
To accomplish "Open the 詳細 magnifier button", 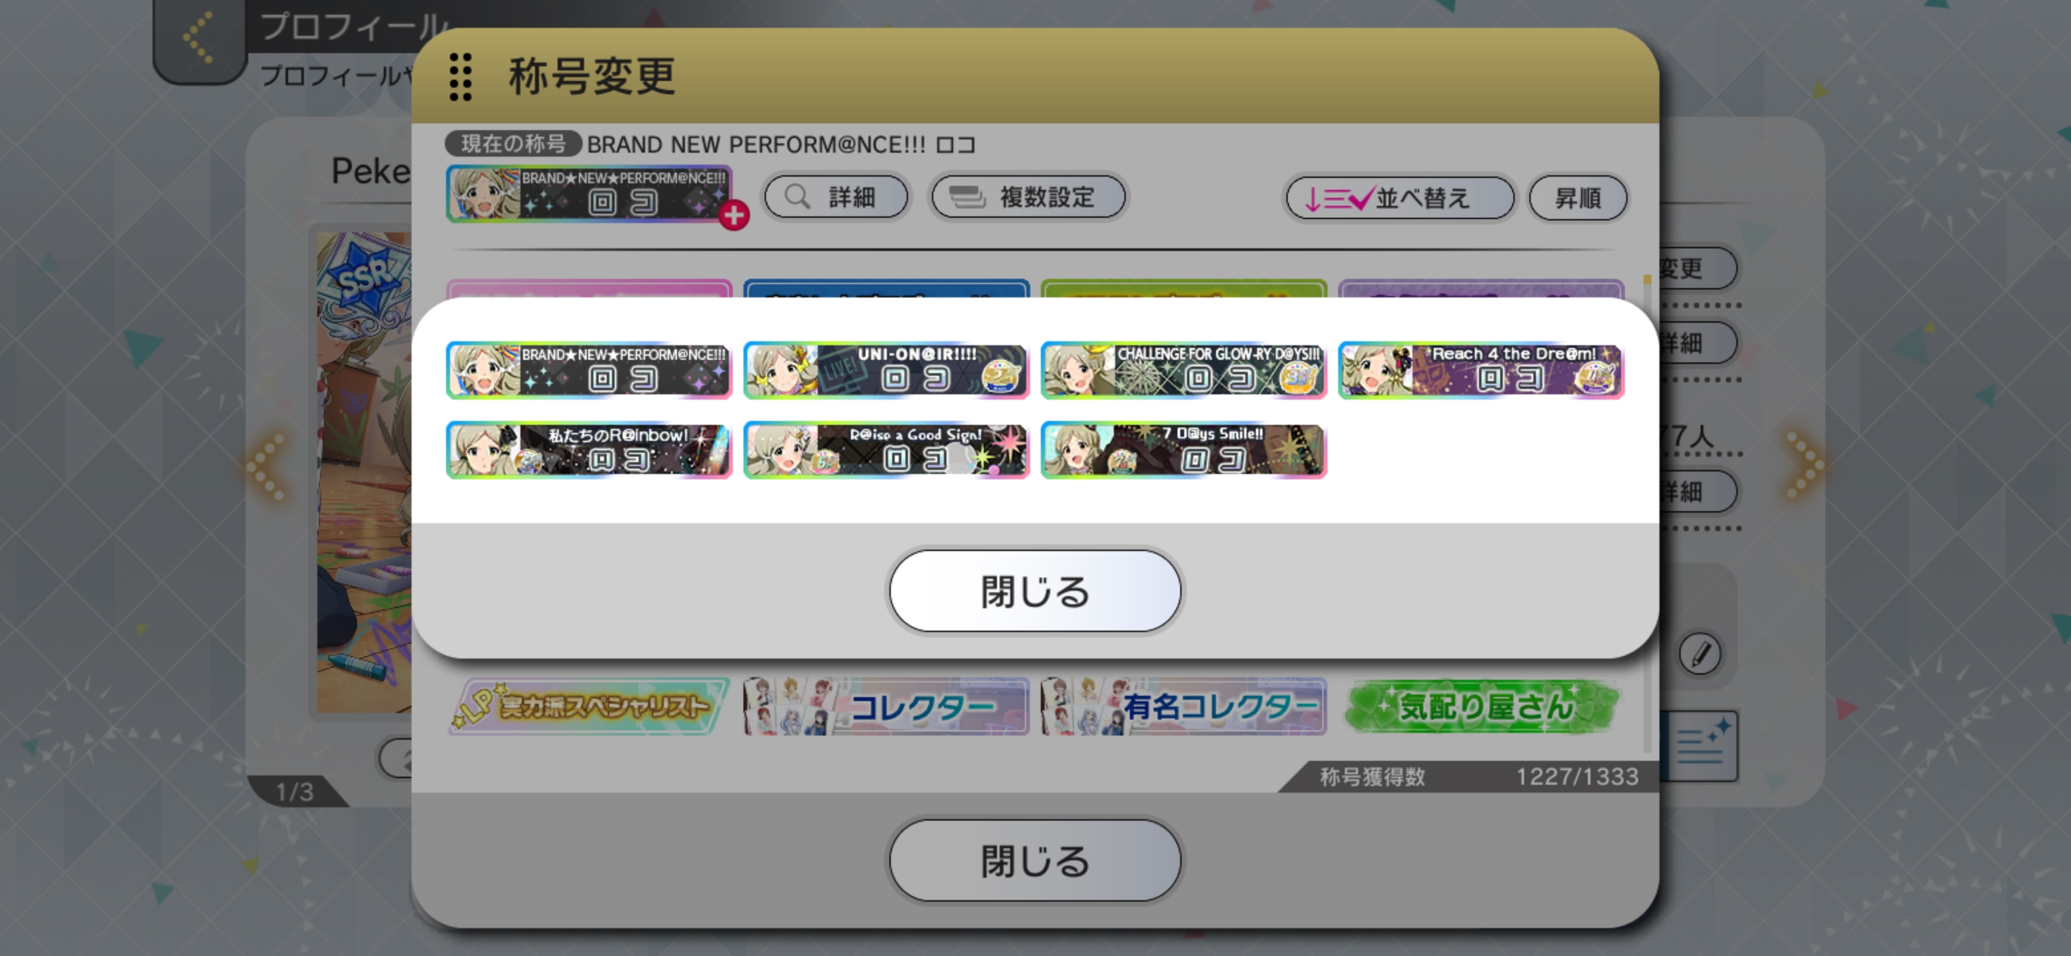I will [836, 197].
